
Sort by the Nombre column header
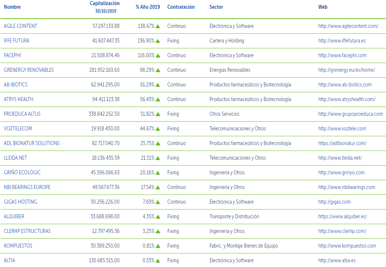[12, 7]
